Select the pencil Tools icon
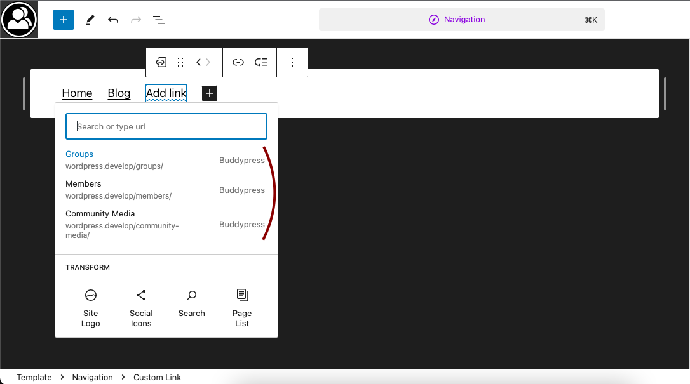690x384 pixels. (90, 20)
